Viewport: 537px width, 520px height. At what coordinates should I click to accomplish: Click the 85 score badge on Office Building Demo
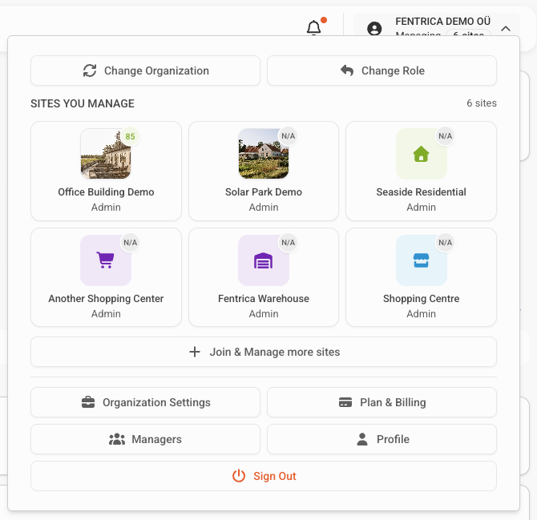point(130,136)
